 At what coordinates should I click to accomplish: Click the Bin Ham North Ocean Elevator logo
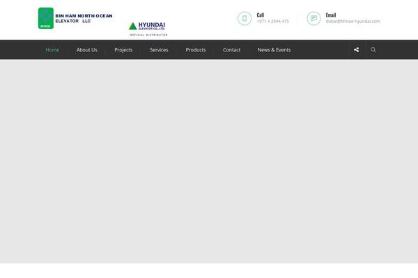tap(75, 18)
